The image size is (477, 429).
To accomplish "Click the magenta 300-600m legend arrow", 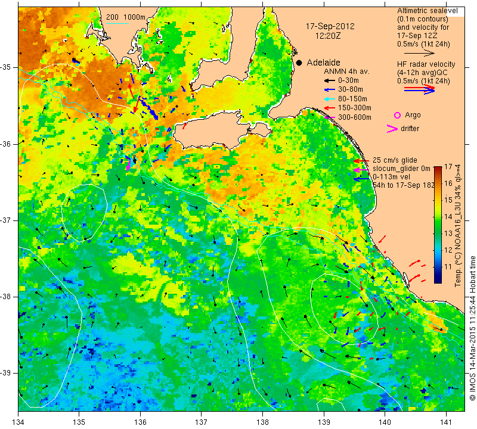I will click(330, 117).
